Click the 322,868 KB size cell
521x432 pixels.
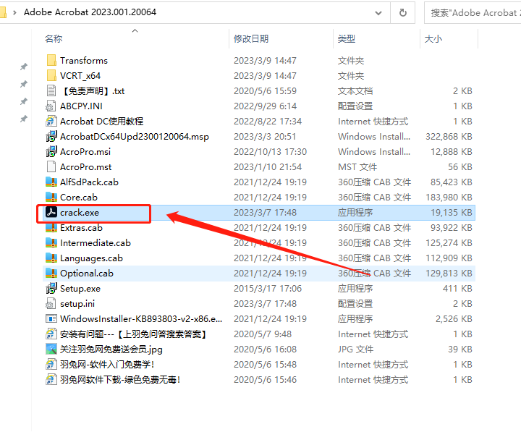pos(449,137)
